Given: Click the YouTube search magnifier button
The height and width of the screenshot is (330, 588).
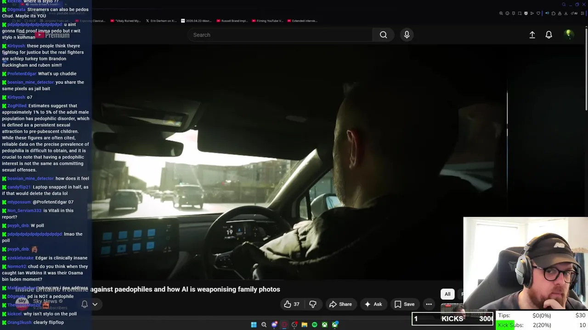Looking at the screenshot, I should coord(383,35).
